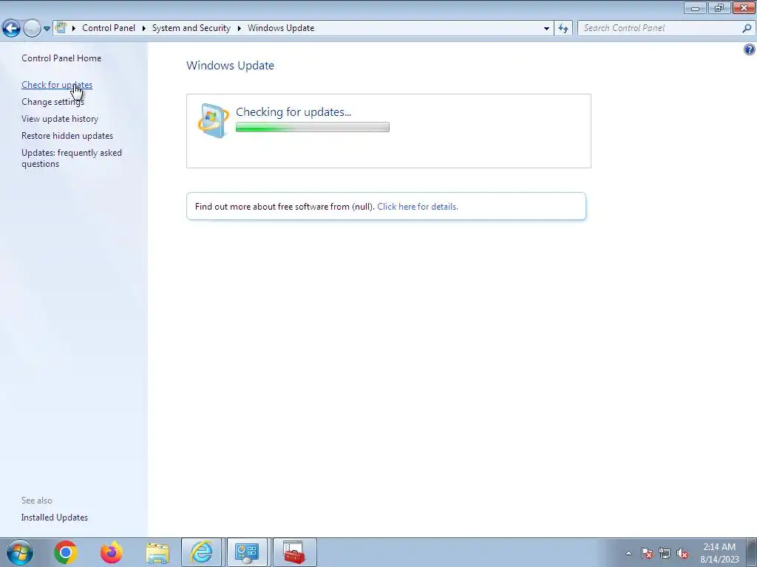Open Restore hidden updates
The width and height of the screenshot is (757, 567).
coord(67,136)
